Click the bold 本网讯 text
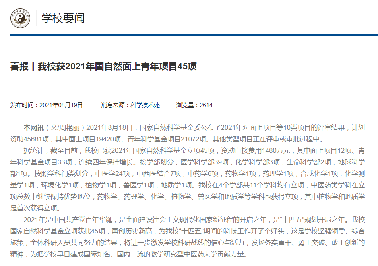378x266 pixels. [x=33, y=128]
